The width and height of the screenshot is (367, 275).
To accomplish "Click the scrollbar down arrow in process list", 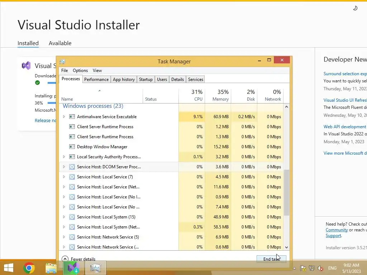I will click(286, 247).
